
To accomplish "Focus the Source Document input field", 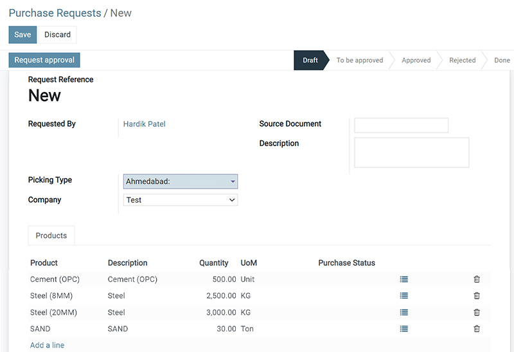I will tap(401, 125).
